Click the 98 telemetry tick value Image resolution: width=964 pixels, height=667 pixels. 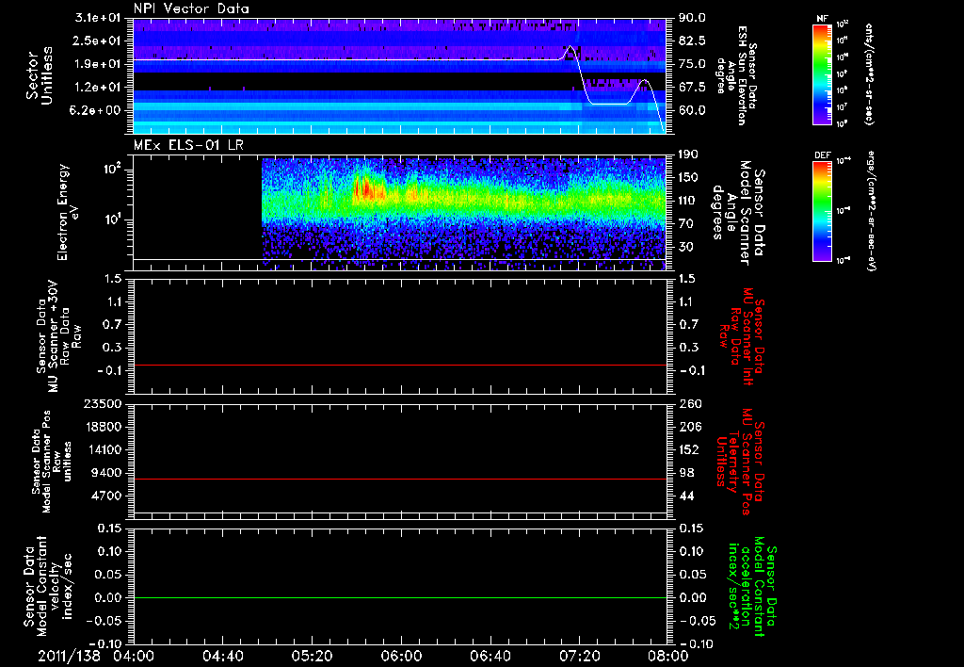click(685, 473)
